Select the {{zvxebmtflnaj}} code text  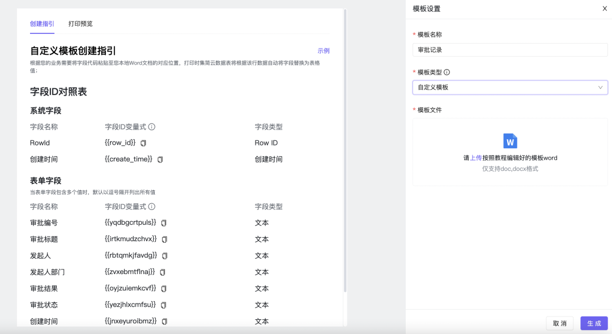pos(130,272)
